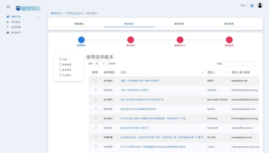Switch to the 寄送信件 tab
The height and width of the screenshot is (153, 269).
(129, 24)
